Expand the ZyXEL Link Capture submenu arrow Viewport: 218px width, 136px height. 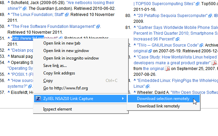click(x=123, y=99)
